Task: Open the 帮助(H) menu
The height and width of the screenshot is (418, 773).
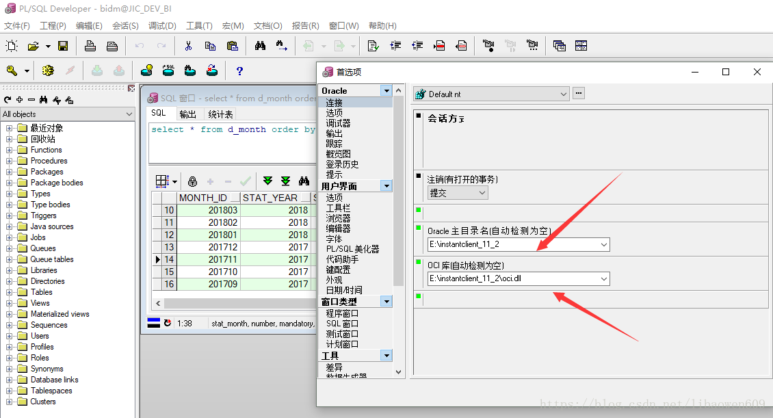Action: point(382,25)
